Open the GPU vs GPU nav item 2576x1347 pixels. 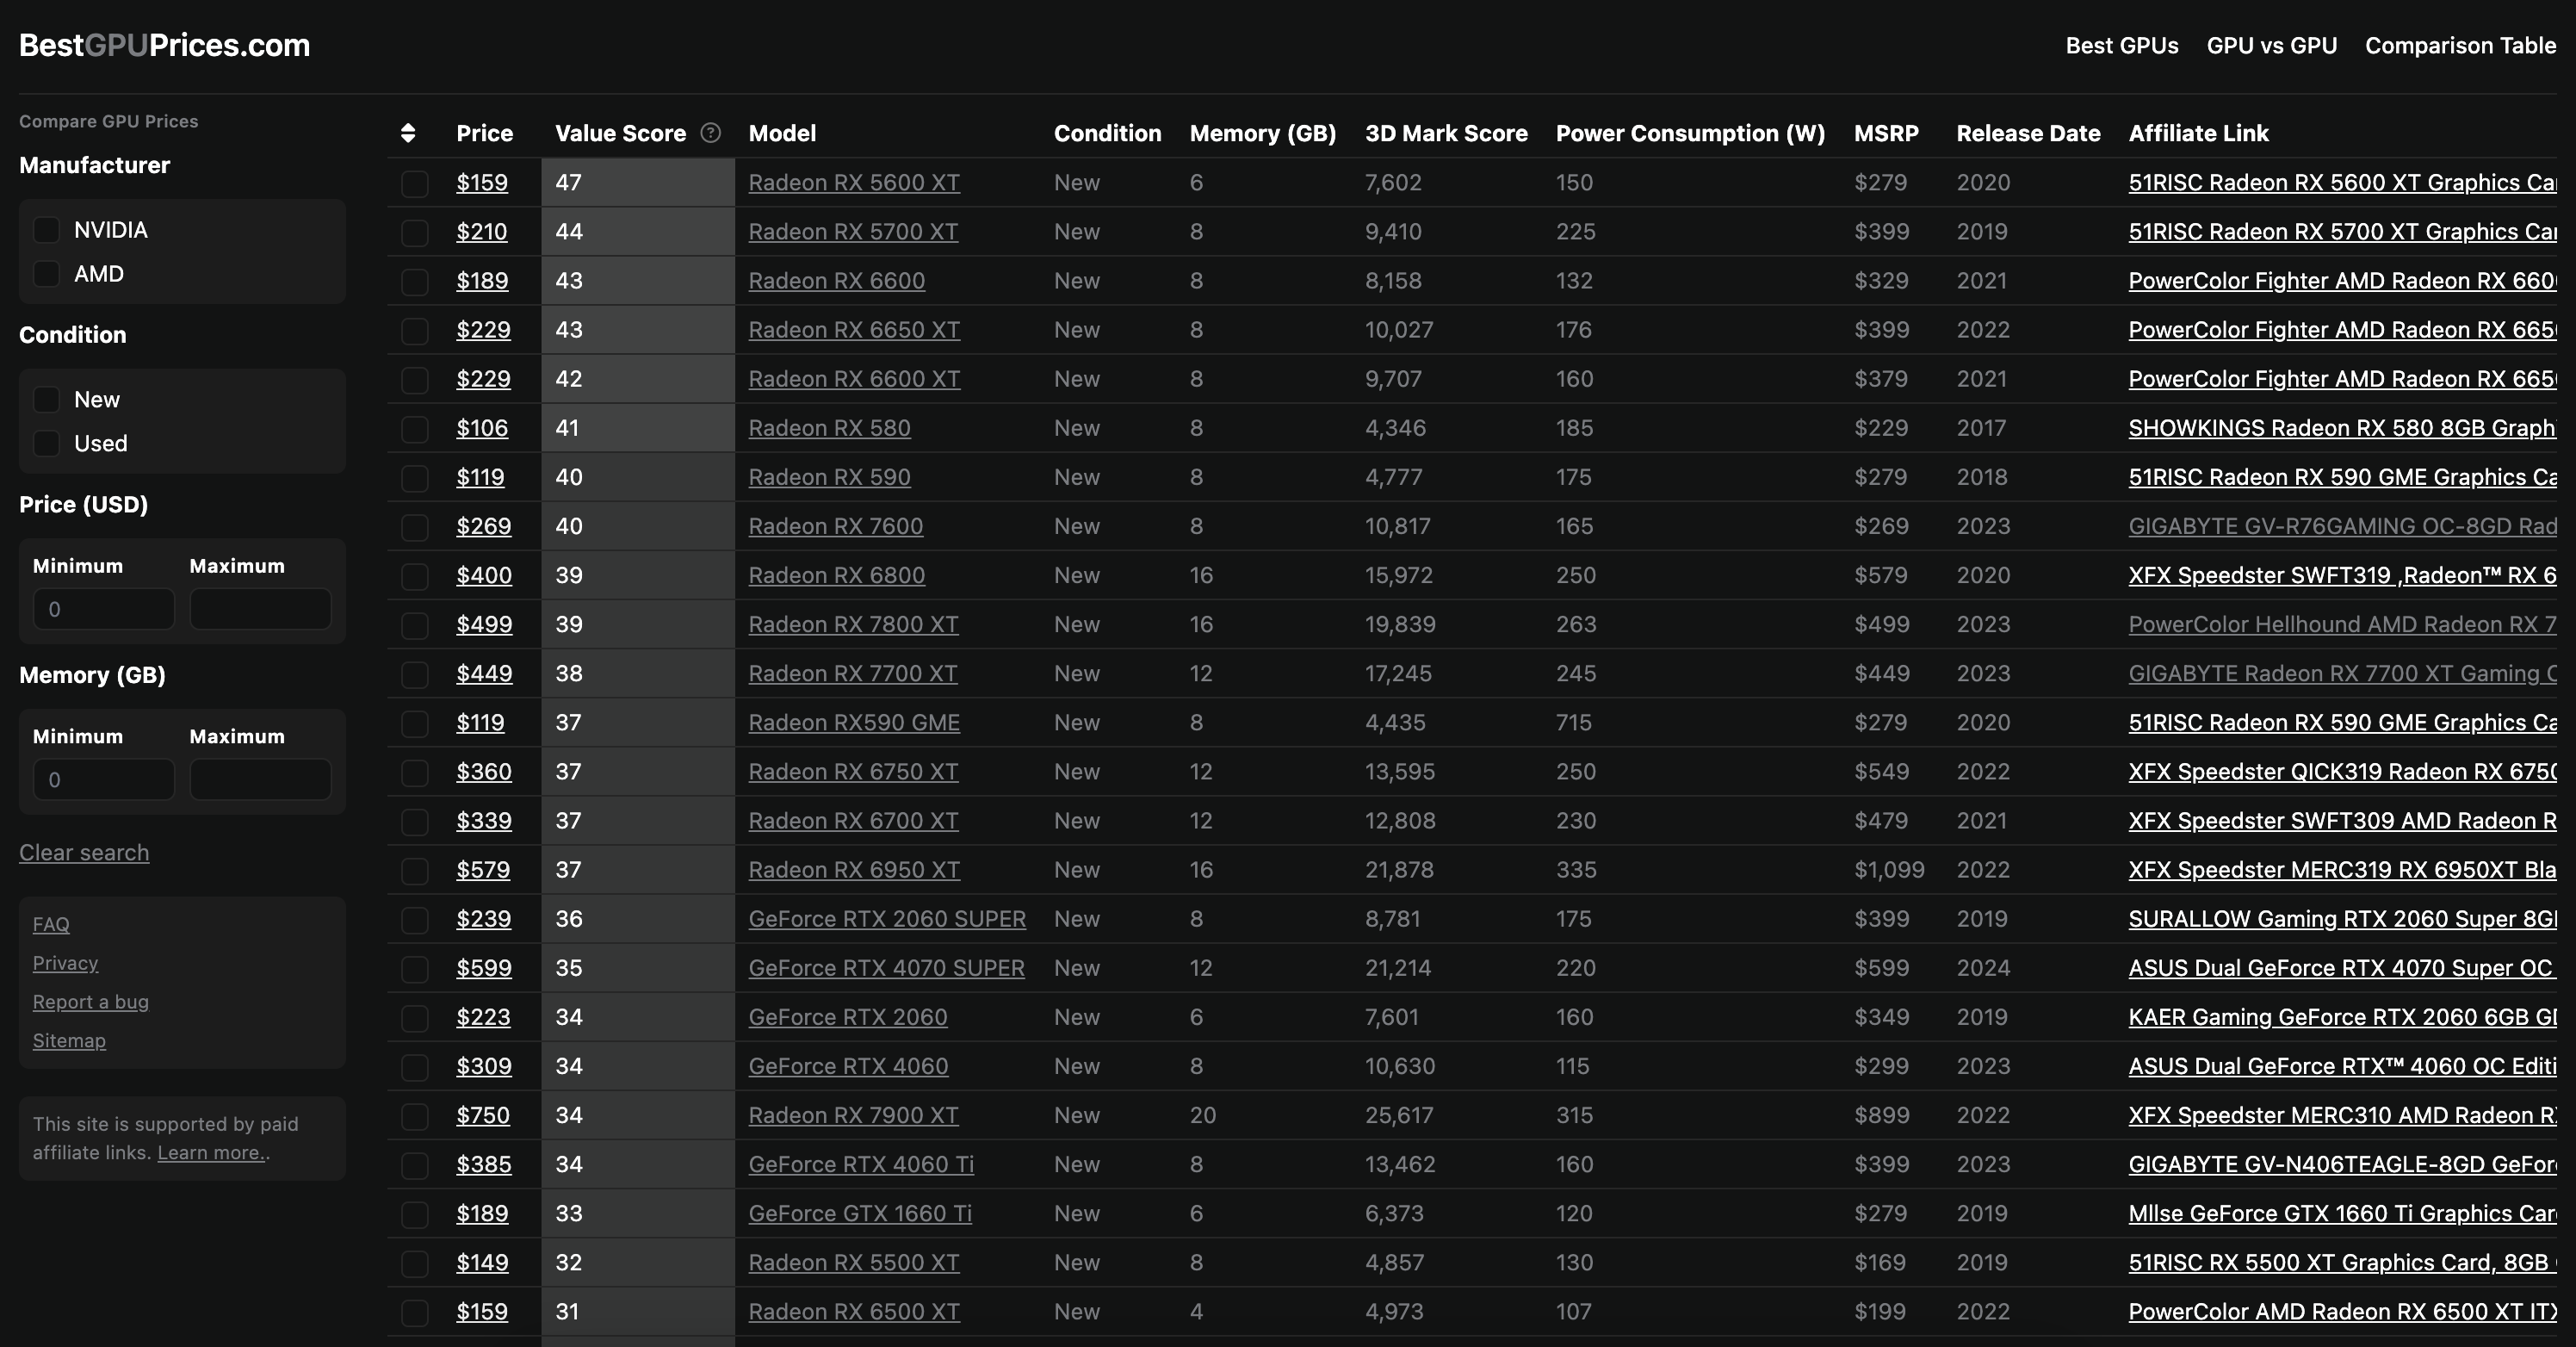[2272, 46]
